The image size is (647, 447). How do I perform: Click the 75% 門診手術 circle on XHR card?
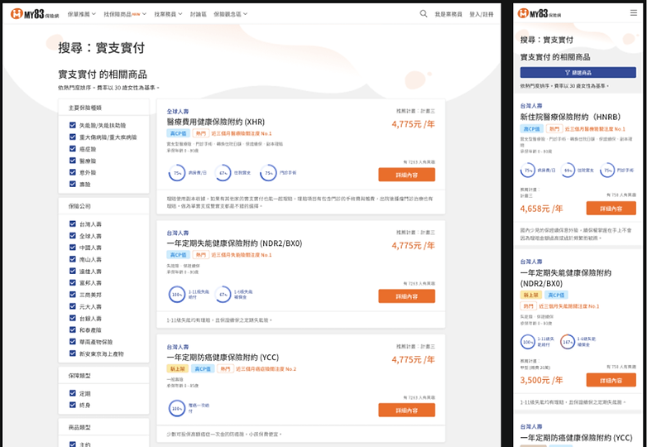(x=268, y=173)
